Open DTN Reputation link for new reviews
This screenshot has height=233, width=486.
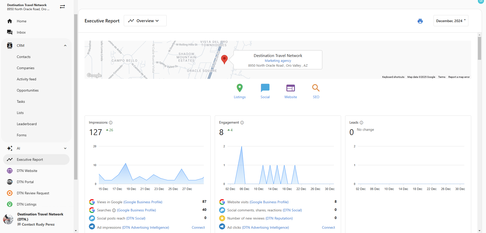[x=279, y=218]
